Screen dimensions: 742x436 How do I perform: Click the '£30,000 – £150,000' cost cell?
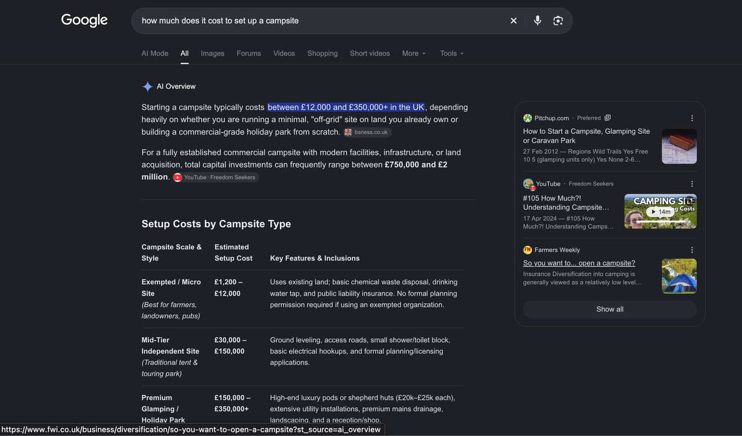click(x=231, y=346)
